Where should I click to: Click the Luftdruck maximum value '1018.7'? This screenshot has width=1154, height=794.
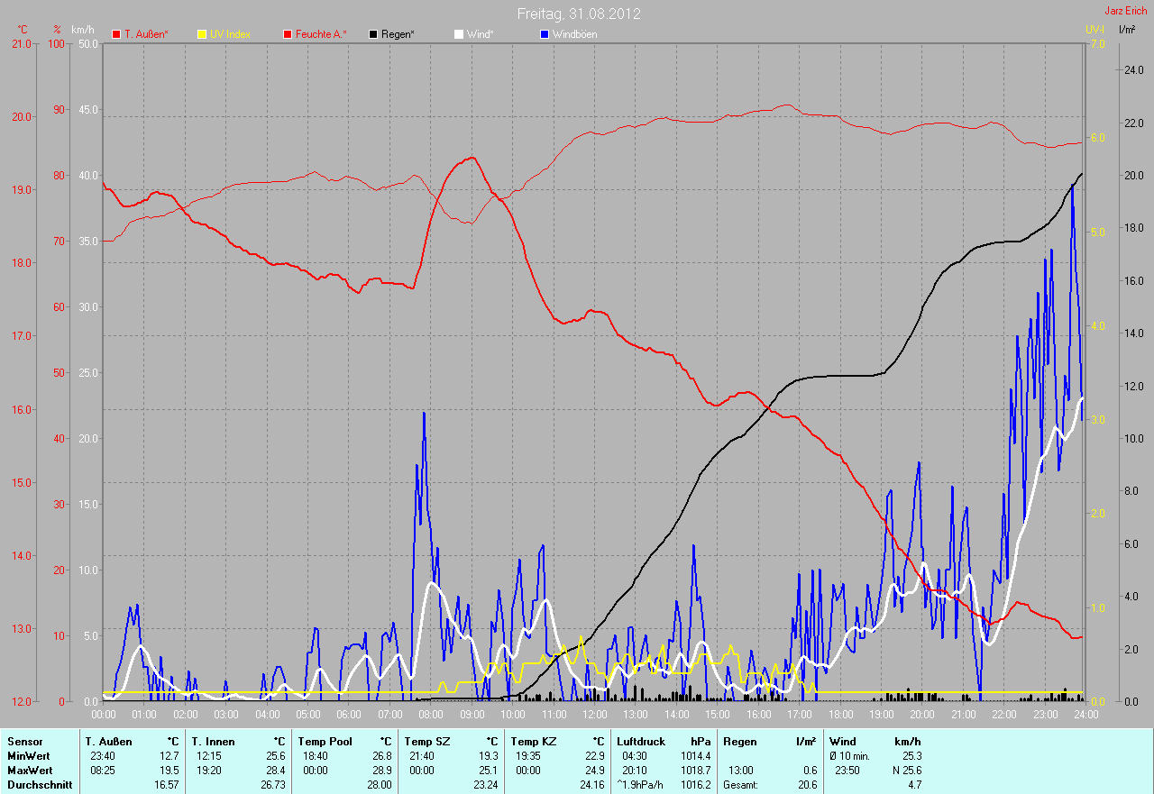[696, 771]
